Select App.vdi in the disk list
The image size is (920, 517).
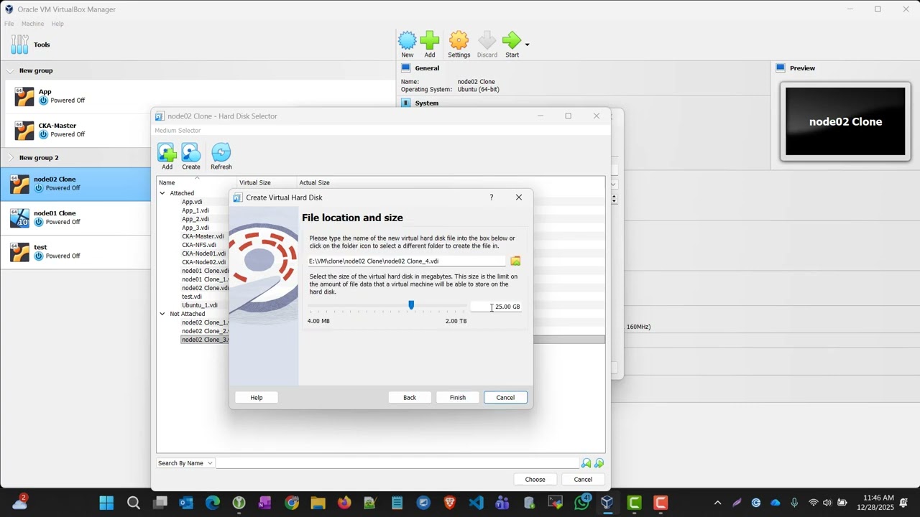pos(192,202)
